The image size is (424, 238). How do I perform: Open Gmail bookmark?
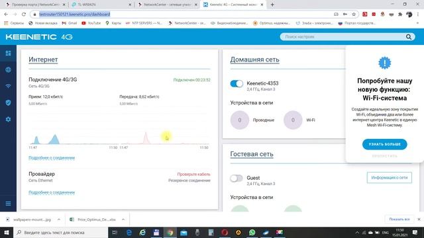70,23
